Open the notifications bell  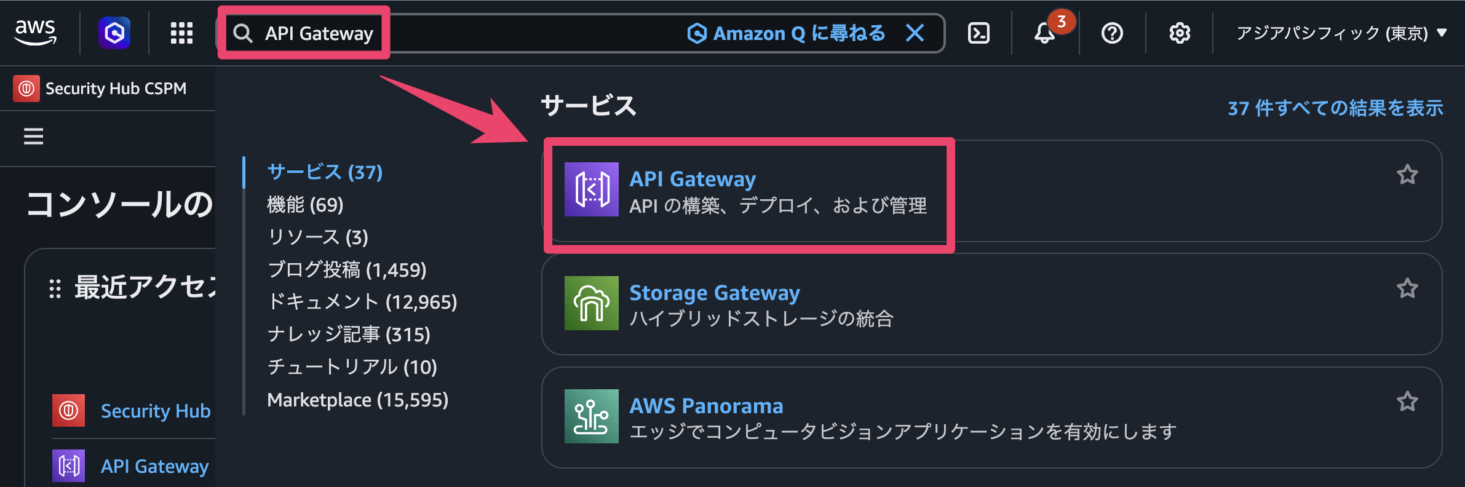(x=1044, y=33)
